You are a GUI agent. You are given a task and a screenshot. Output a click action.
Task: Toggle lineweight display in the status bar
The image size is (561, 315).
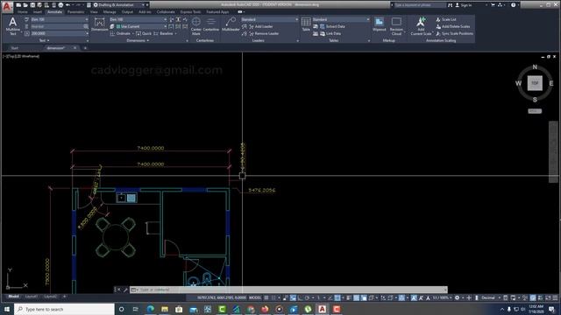[349, 297]
